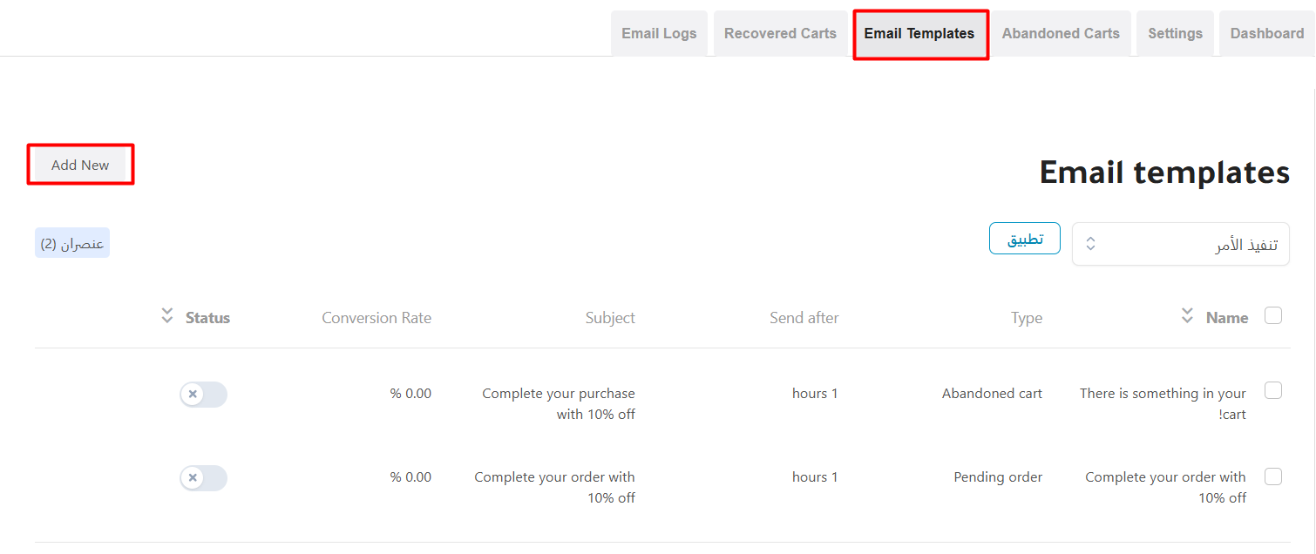Open the Recovered Carts tab
1316x554 pixels.
click(x=780, y=34)
